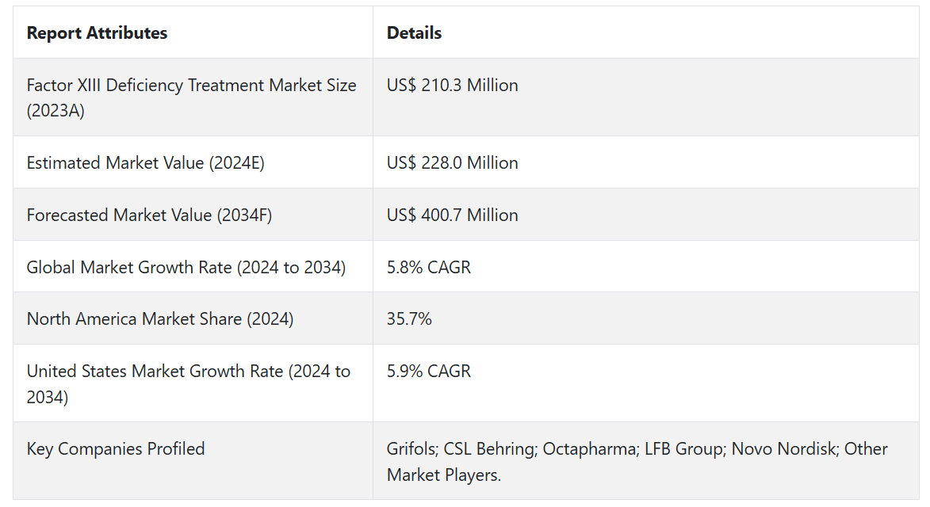This screenshot has width=930, height=507.
Task: Click the 35.7% value
Action: click(x=409, y=319)
